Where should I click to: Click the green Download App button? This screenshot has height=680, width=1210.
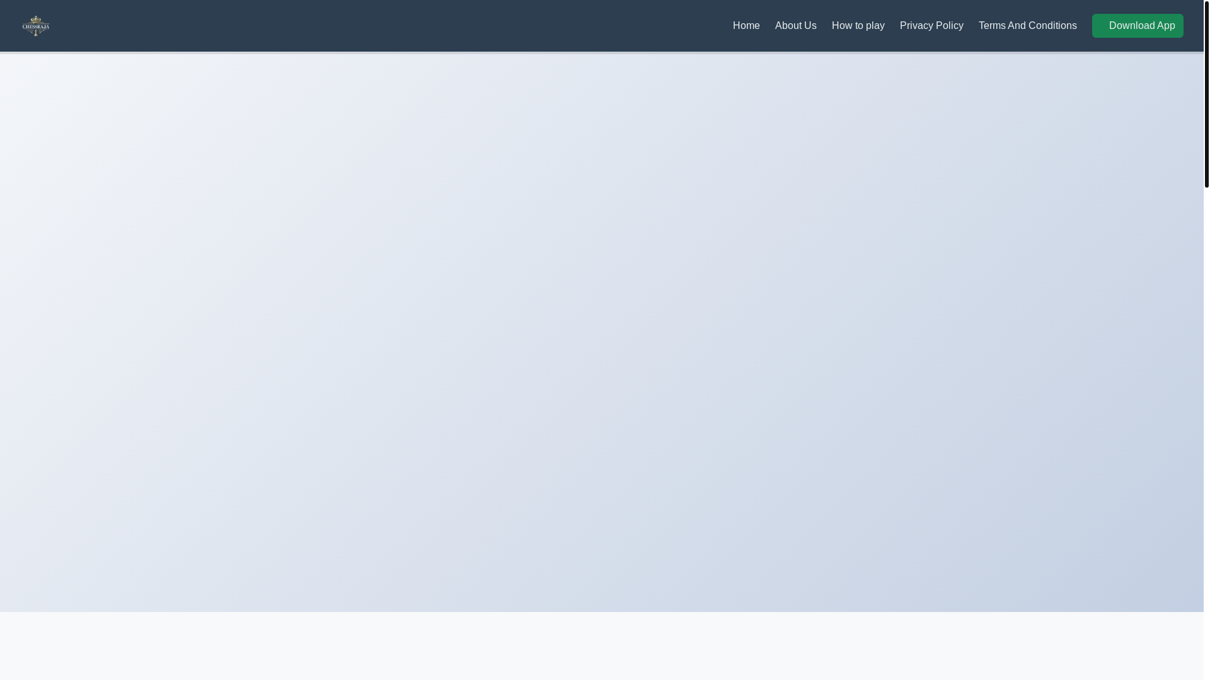(x=1138, y=26)
